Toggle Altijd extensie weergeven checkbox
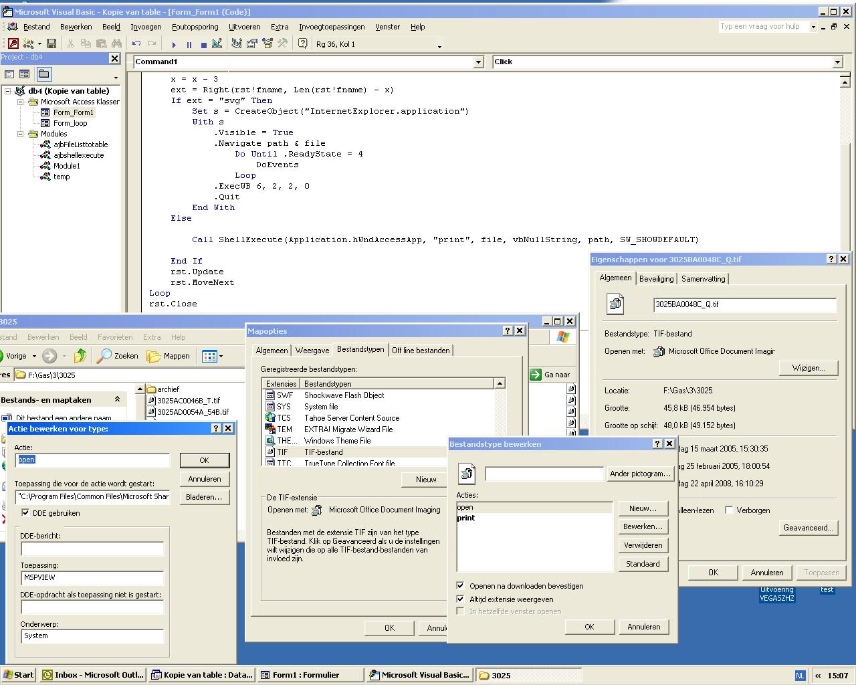 pyautogui.click(x=460, y=599)
